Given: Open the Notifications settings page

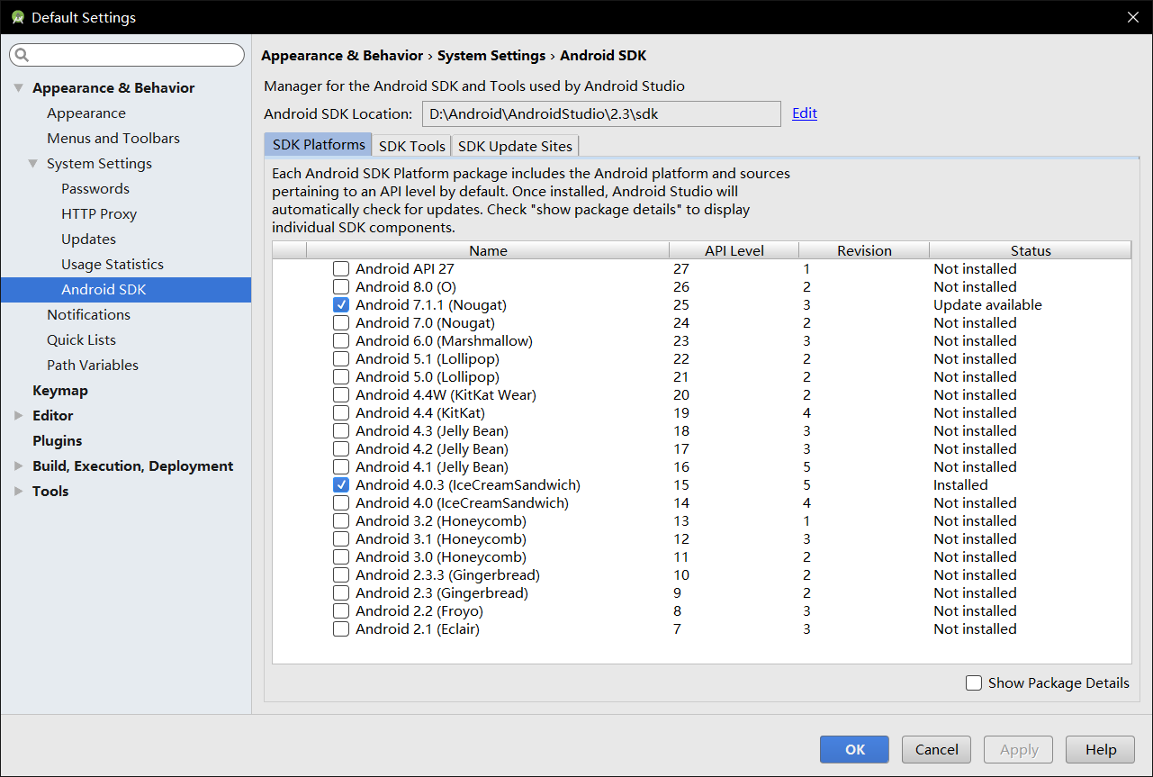Looking at the screenshot, I should point(89,315).
